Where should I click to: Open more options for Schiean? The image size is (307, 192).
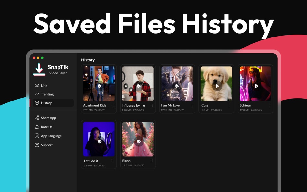tap(270, 105)
